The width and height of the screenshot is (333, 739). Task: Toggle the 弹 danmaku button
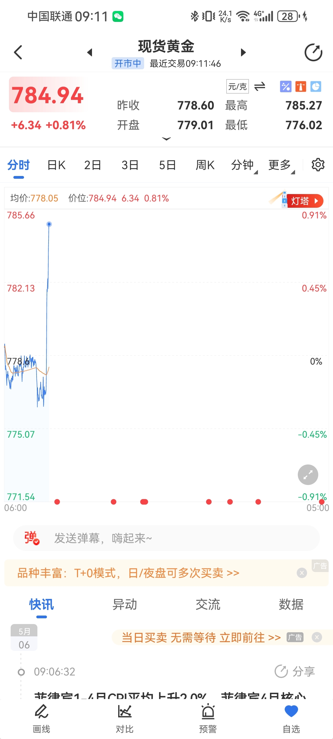(x=32, y=538)
